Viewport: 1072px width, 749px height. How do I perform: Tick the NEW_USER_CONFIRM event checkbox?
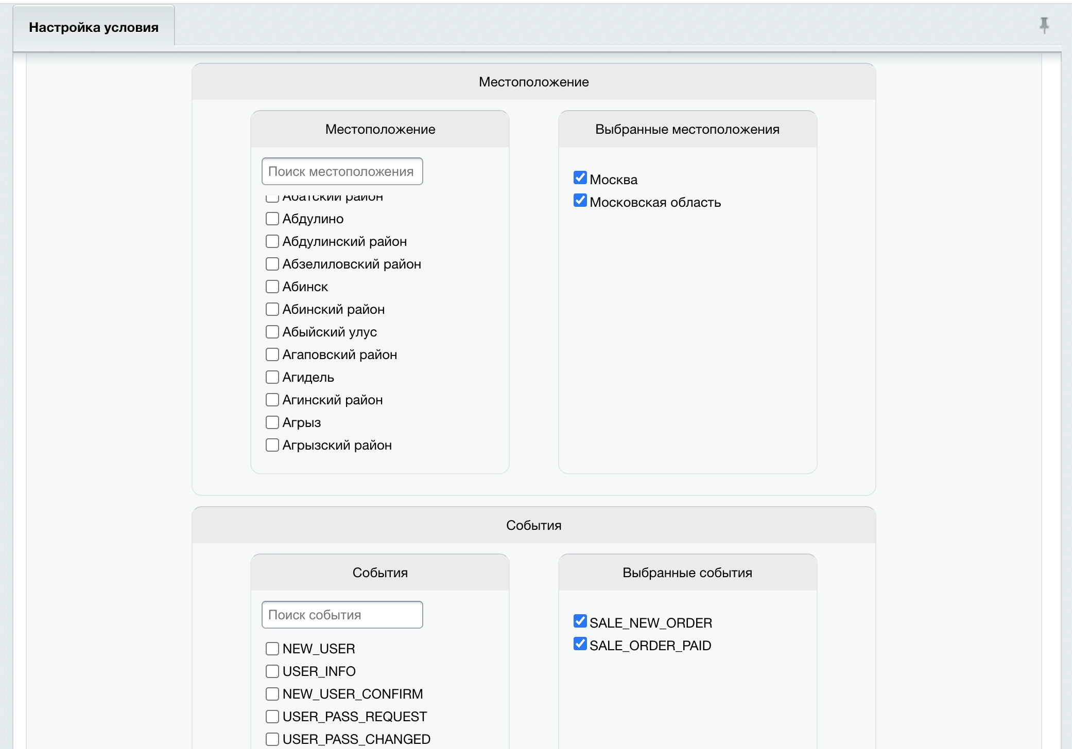point(272,694)
